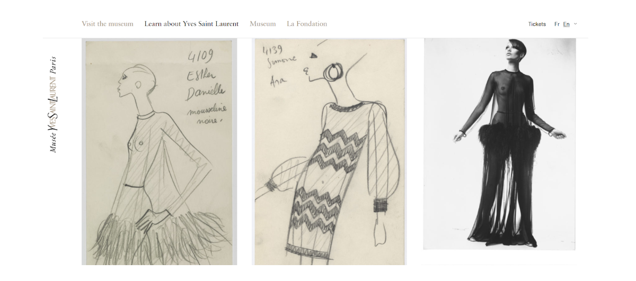Click the handwritten 'Esther Danielle' note
Image resolution: width=636 pixels, height=281 pixels.
[x=204, y=86]
